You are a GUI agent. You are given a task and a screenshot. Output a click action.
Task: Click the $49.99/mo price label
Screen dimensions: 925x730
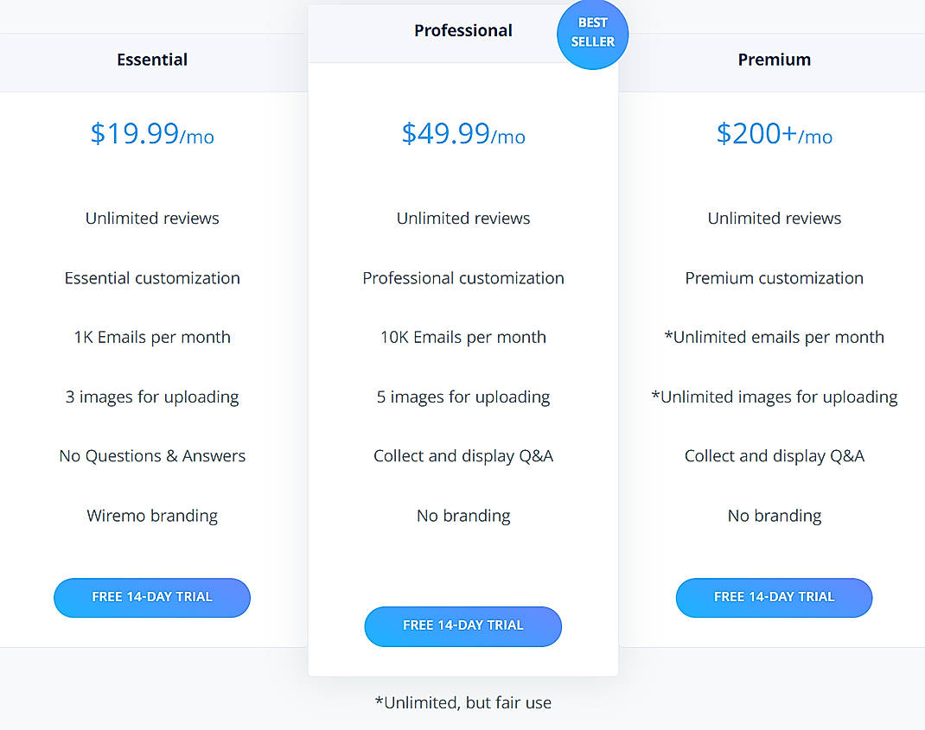[x=463, y=136]
